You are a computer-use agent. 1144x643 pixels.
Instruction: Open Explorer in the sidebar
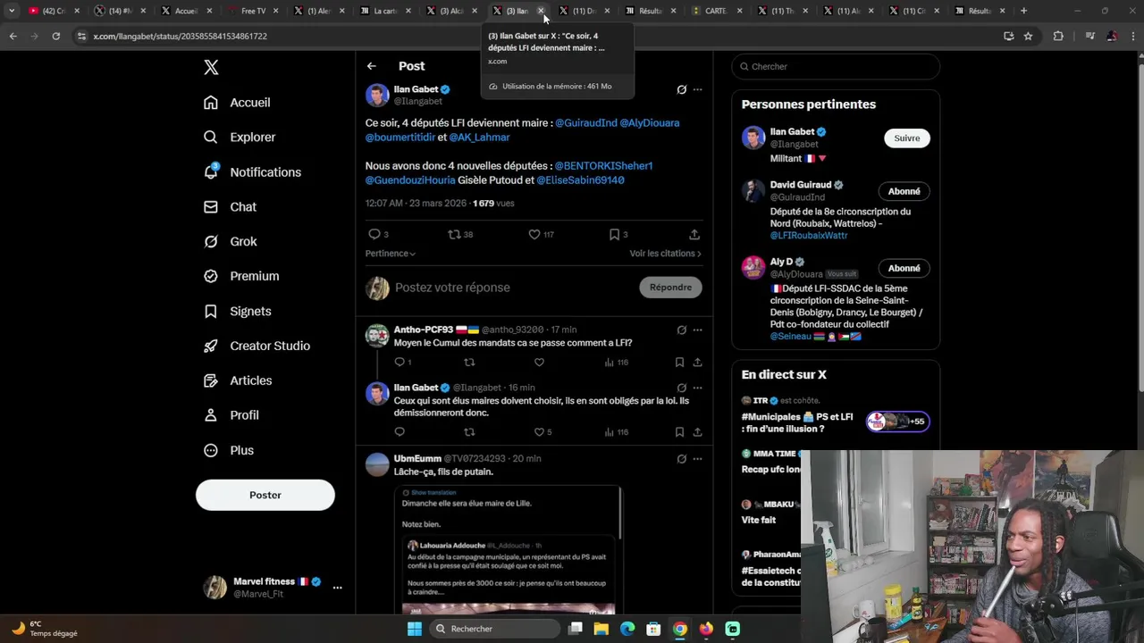[x=240, y=138]
